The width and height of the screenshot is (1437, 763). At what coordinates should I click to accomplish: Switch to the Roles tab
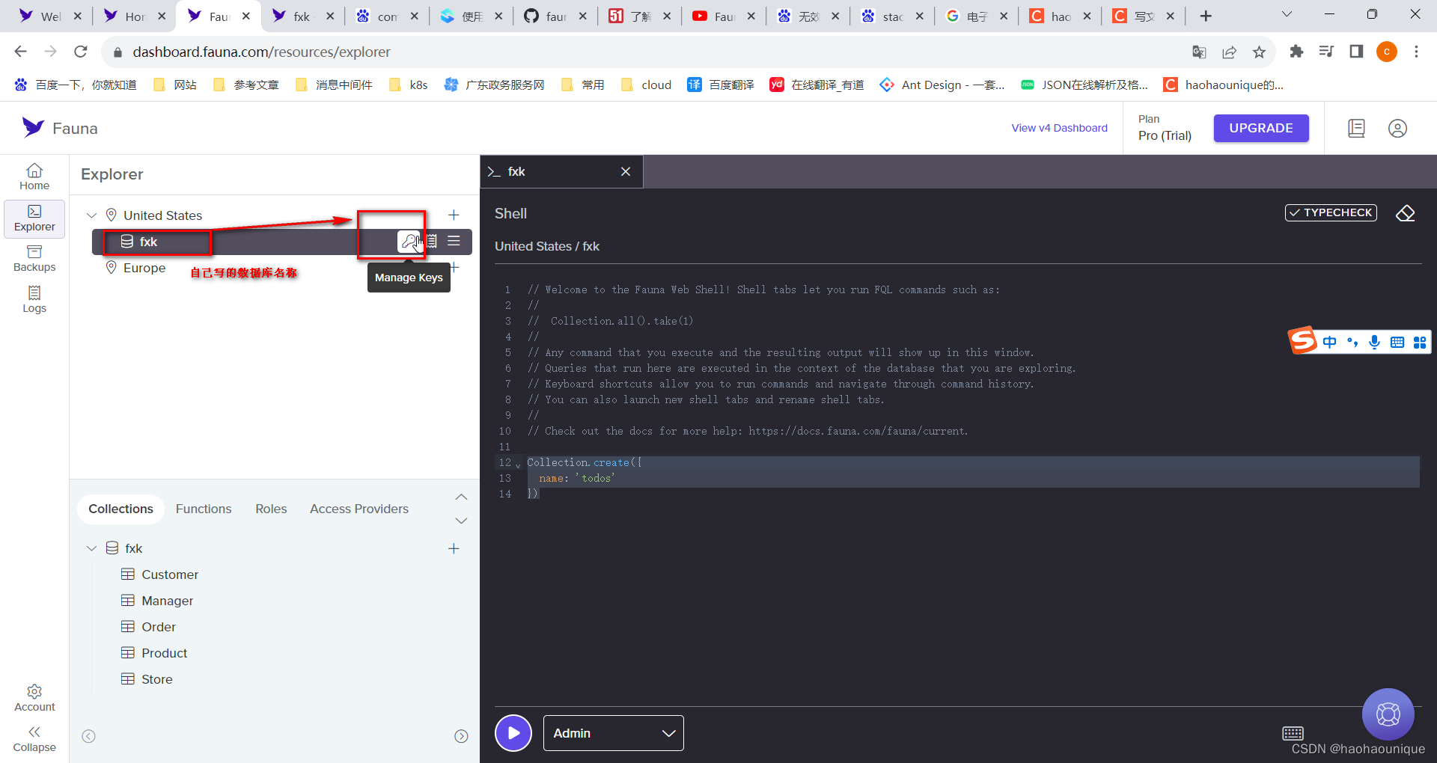271,509
